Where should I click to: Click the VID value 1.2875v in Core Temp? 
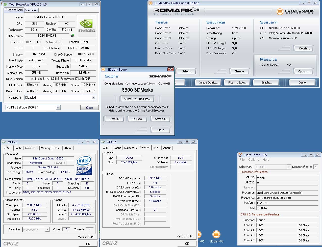point(287,208)
